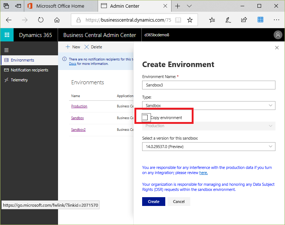Open the user account profile icon
This screenshot has height=225, width=285.
click(278, 35)
